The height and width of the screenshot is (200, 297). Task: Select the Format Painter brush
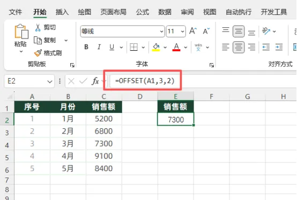click(38, 53)
